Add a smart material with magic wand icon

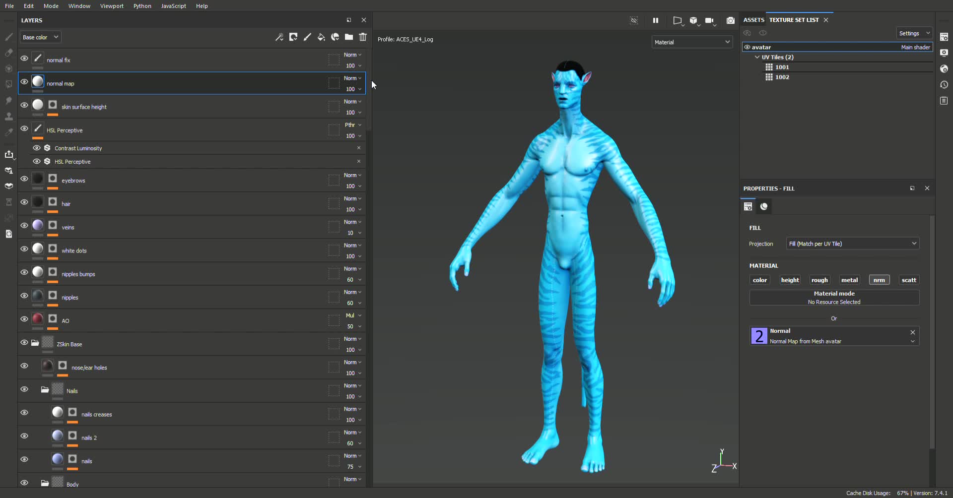pyautogui.click(x=279, y=37)
